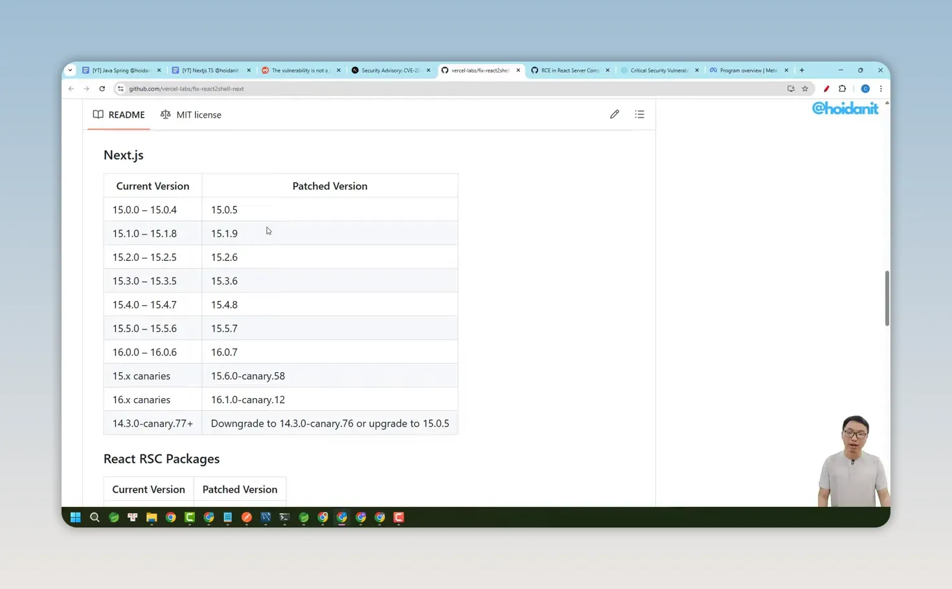The image size is (952, 589).
Task: Click the '15.2.0 – 15.2.5' cell
Action: tap(153, 258)
